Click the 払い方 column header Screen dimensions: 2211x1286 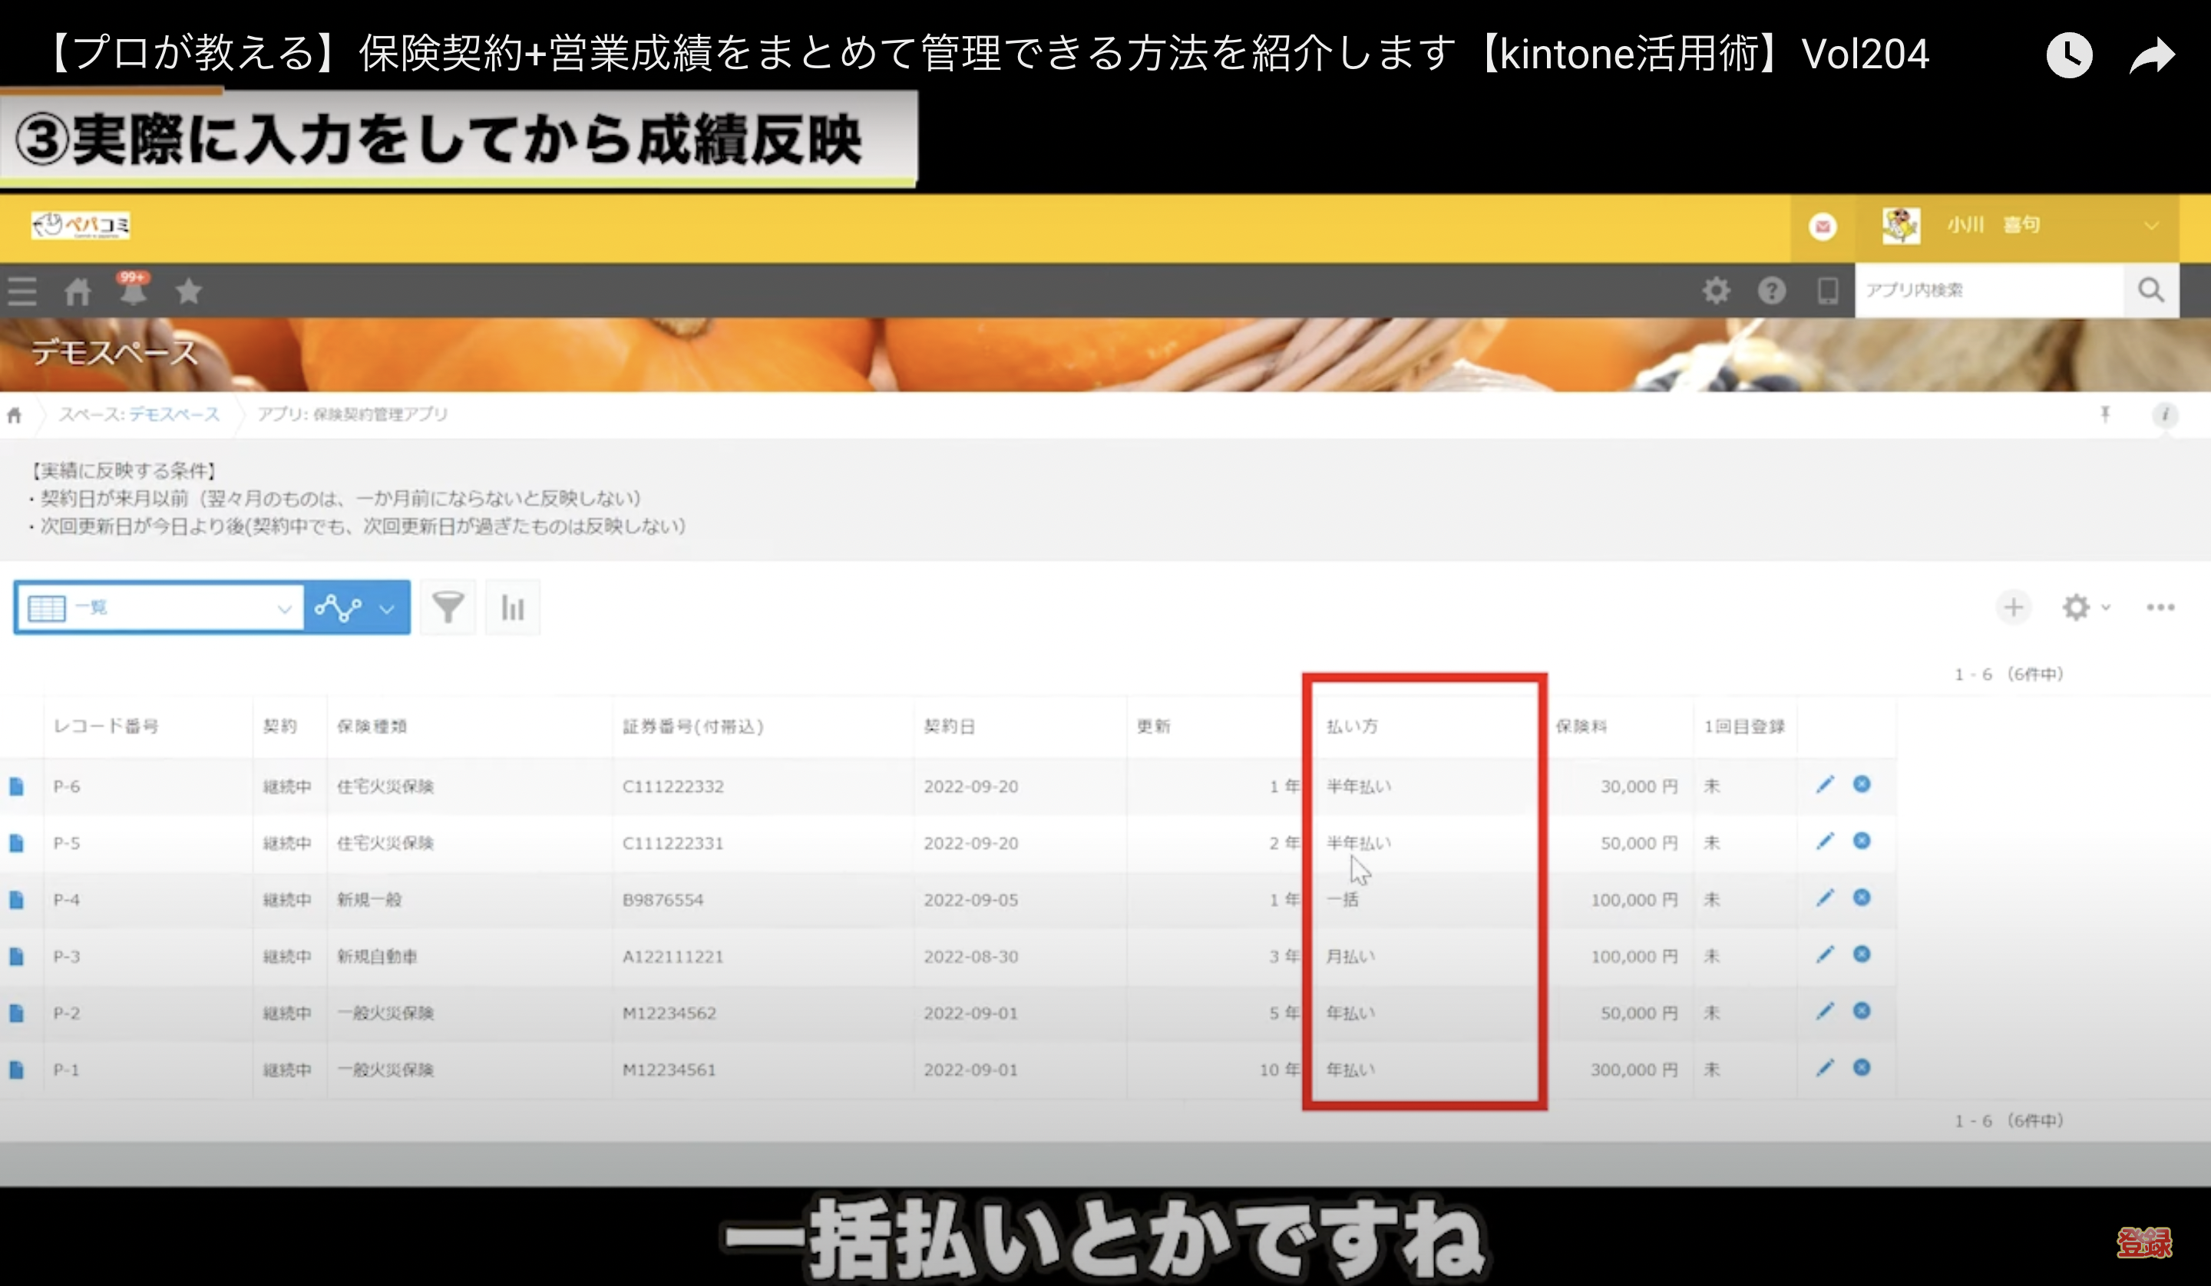pos(1352,727)
